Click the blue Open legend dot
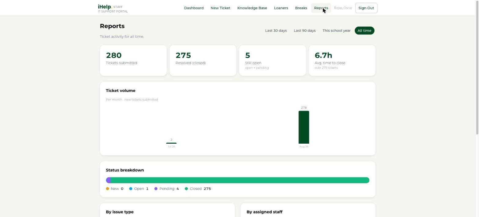Viewport: 479px width, 217px height. 131,189
